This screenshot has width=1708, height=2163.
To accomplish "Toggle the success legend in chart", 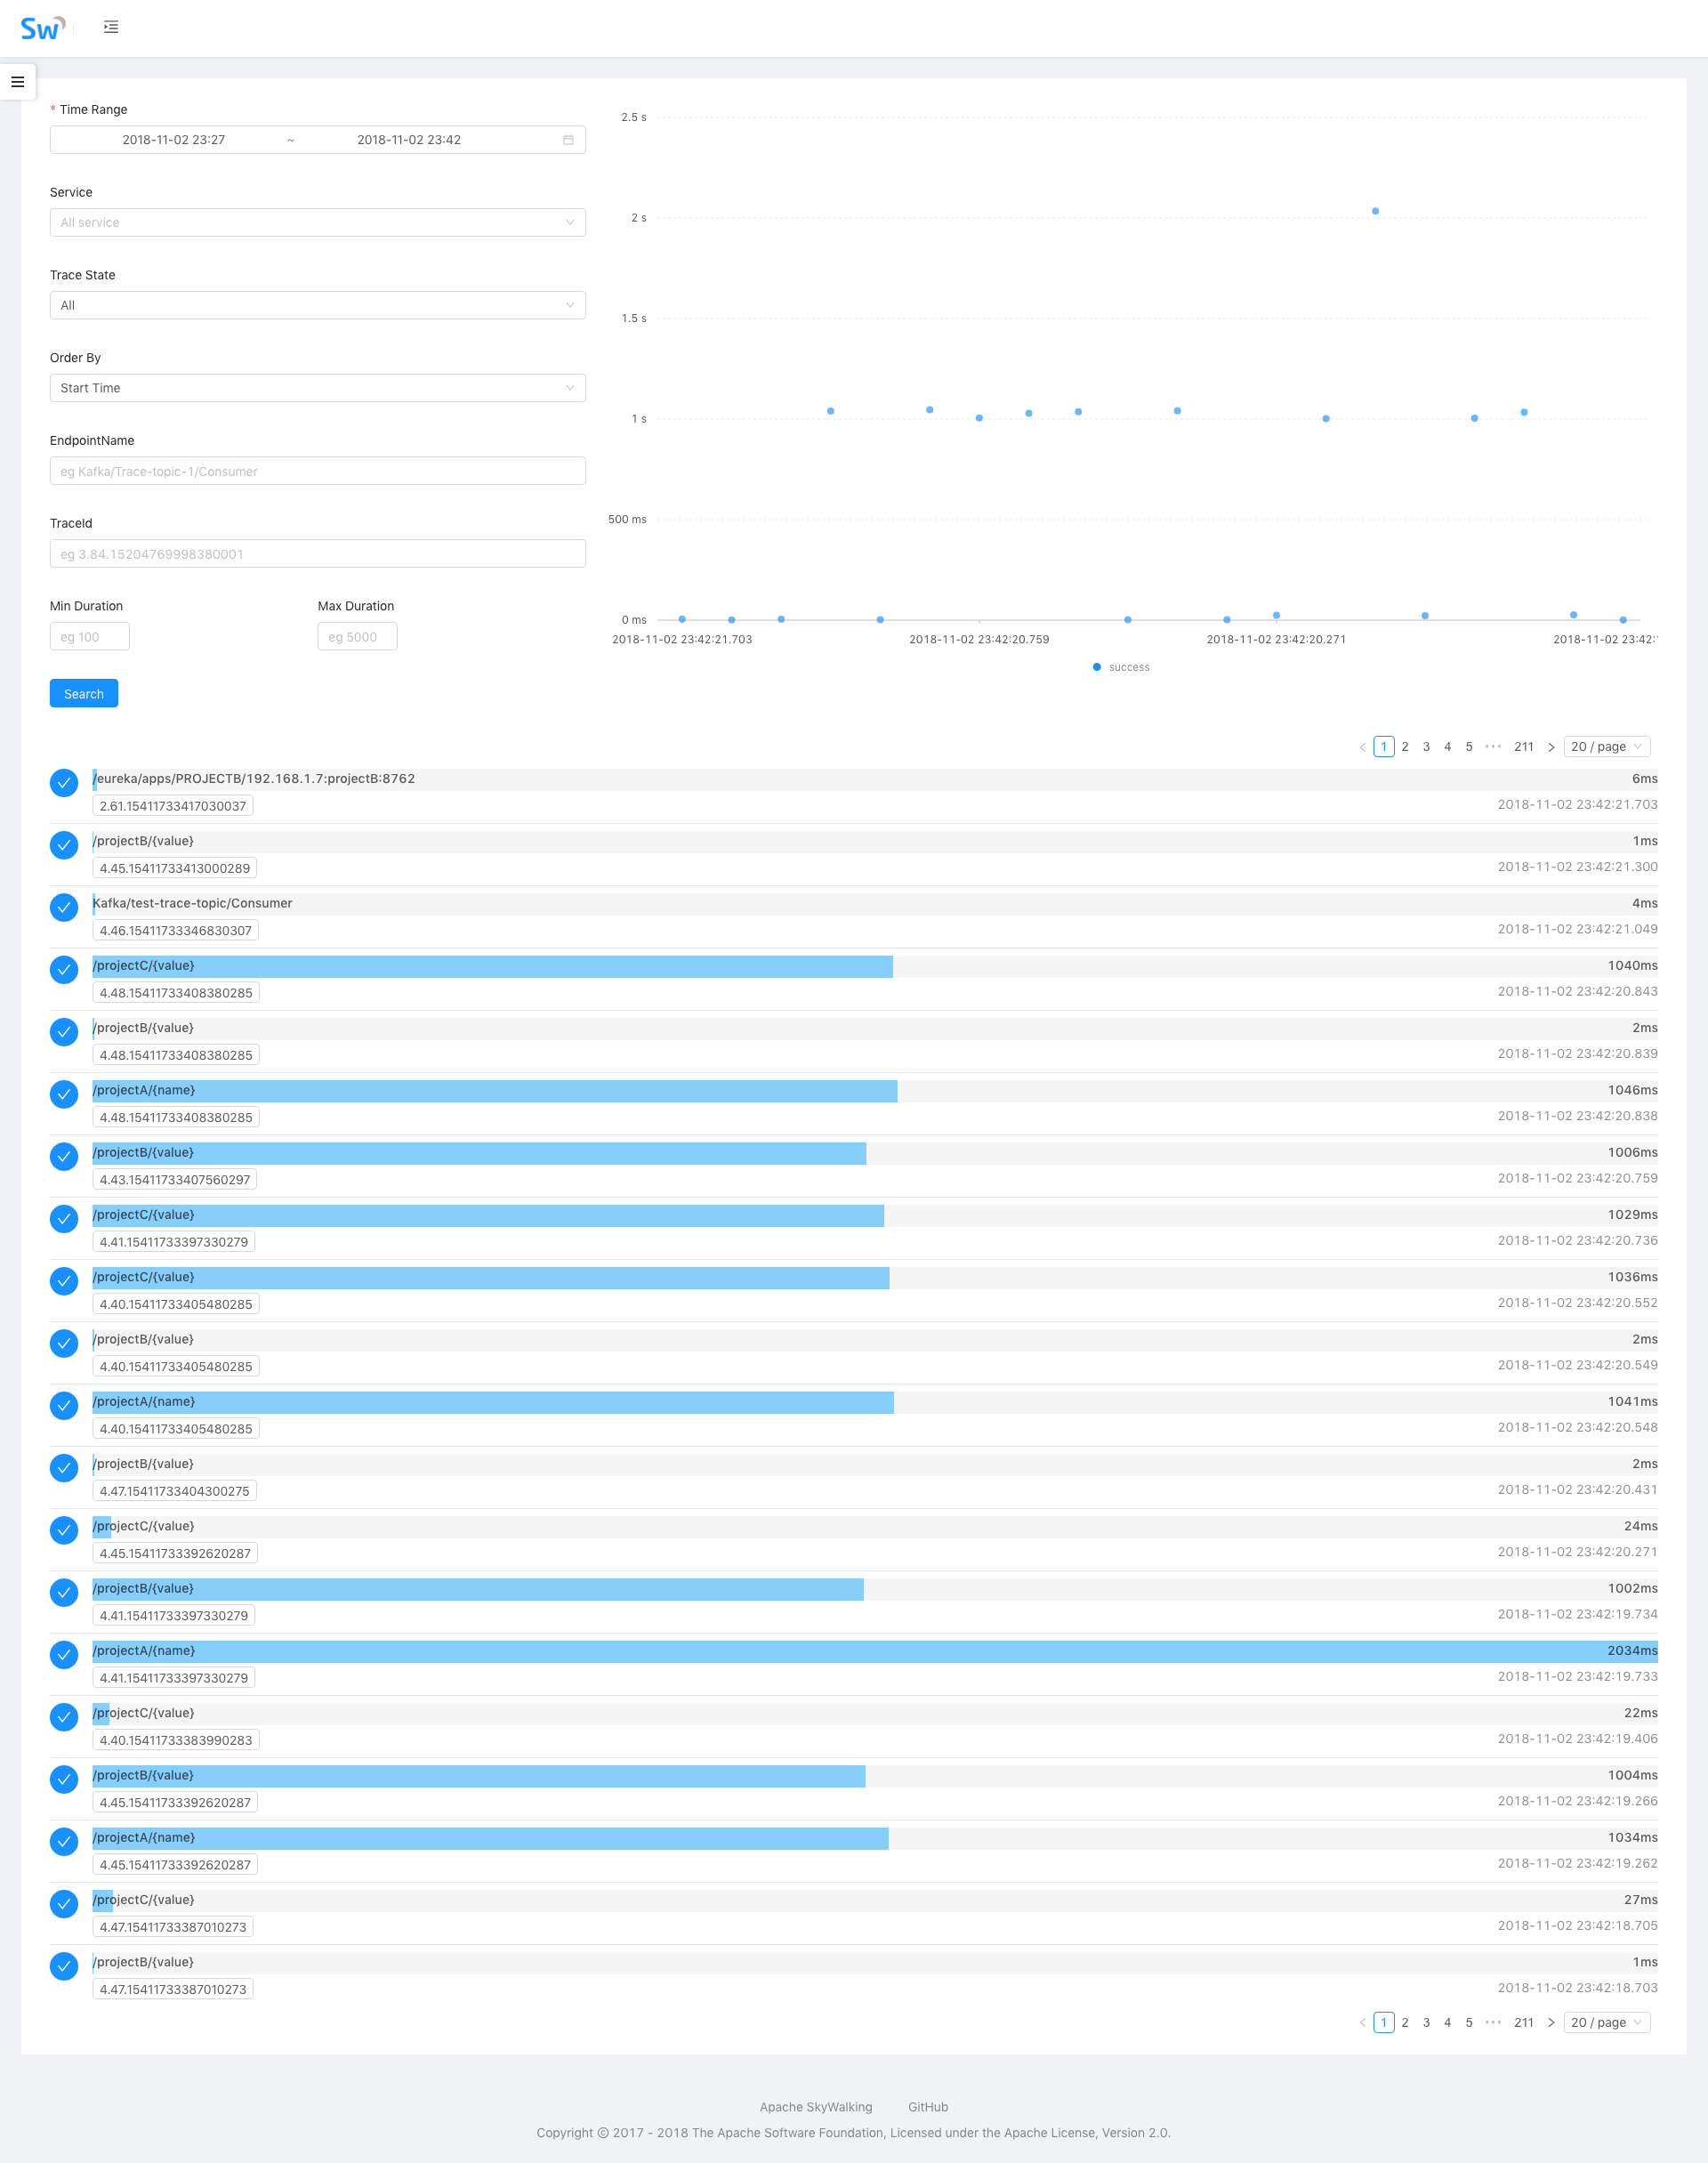I will 1121,667.
